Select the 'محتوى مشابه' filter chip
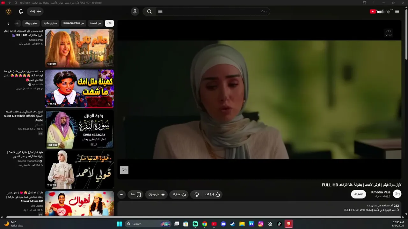Screen dimensions: 408x229 [x=50, y=23]
